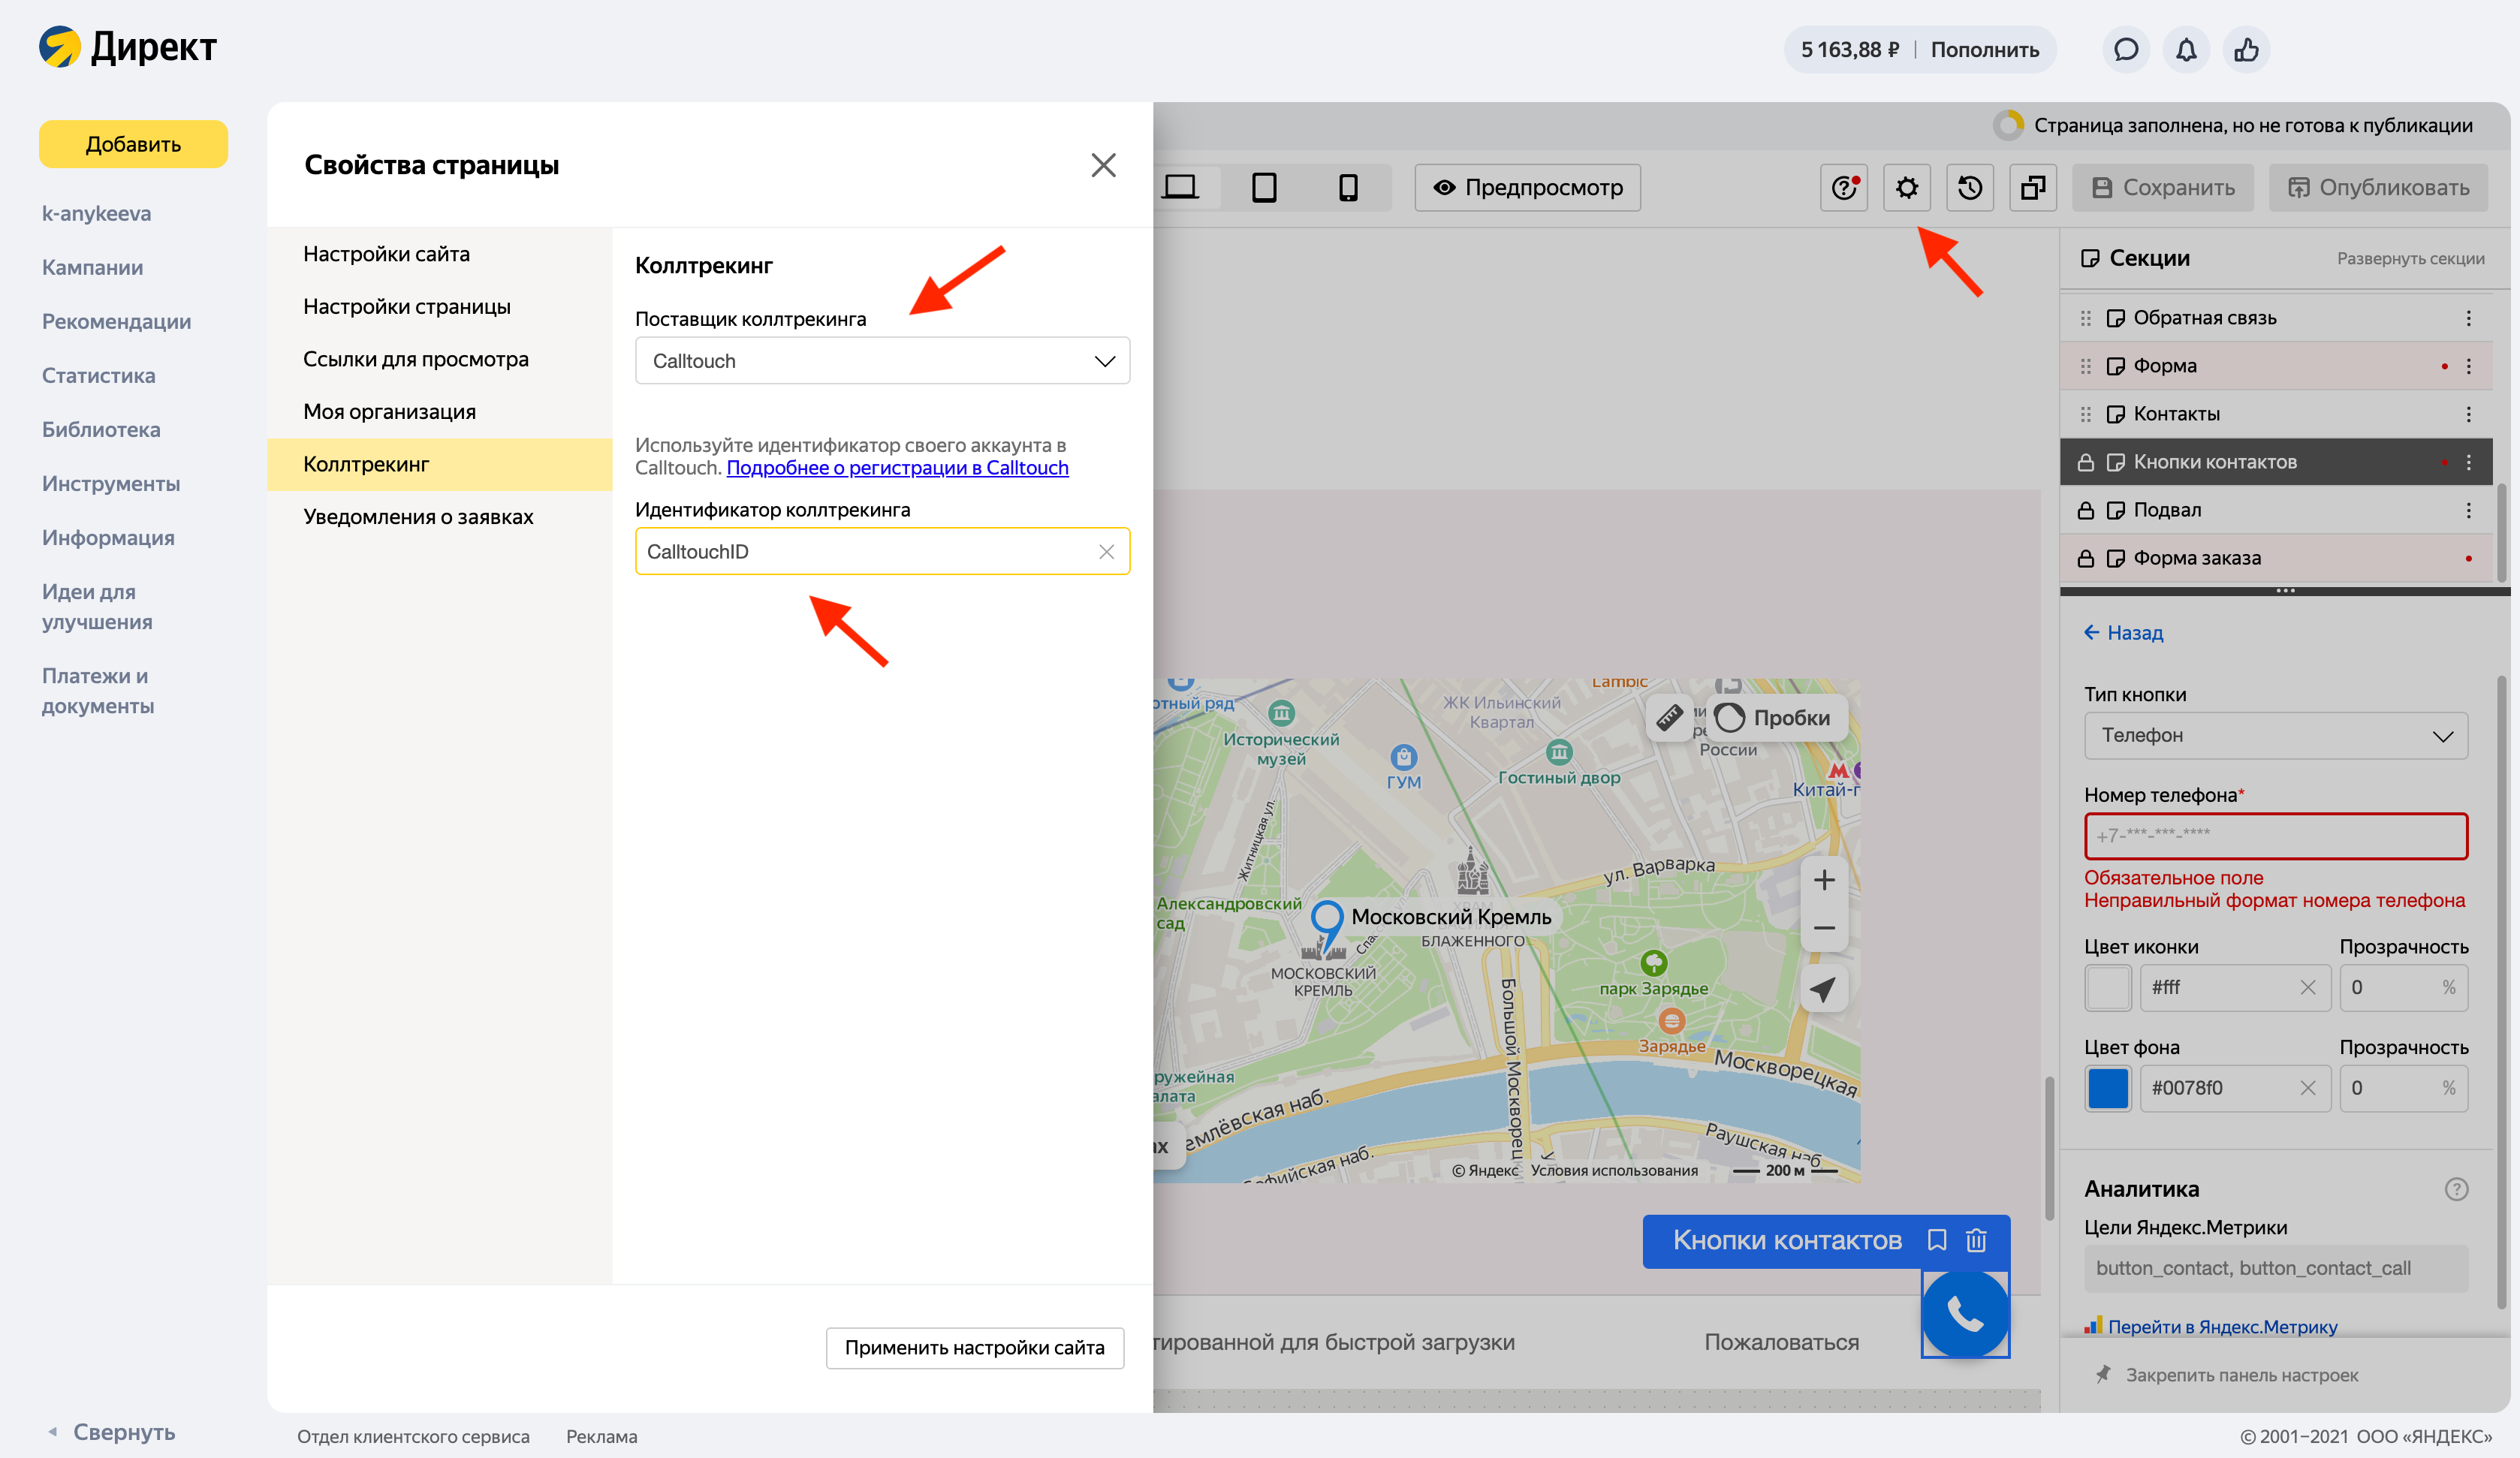Click the yellow Добавить button
The image size is (2520, 1458).
[133, 144]
